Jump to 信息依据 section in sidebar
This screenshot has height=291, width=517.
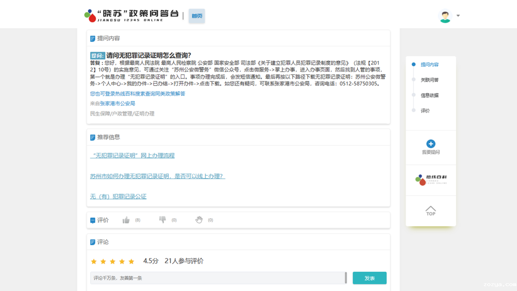tap(429, 96)
